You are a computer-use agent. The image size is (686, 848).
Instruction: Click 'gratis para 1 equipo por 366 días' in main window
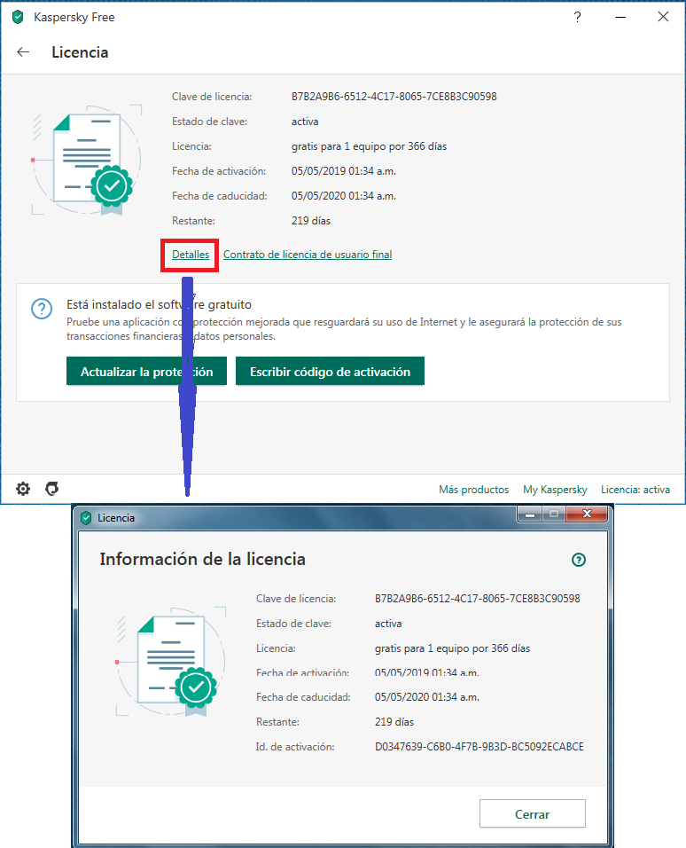(x=370, y=146)
